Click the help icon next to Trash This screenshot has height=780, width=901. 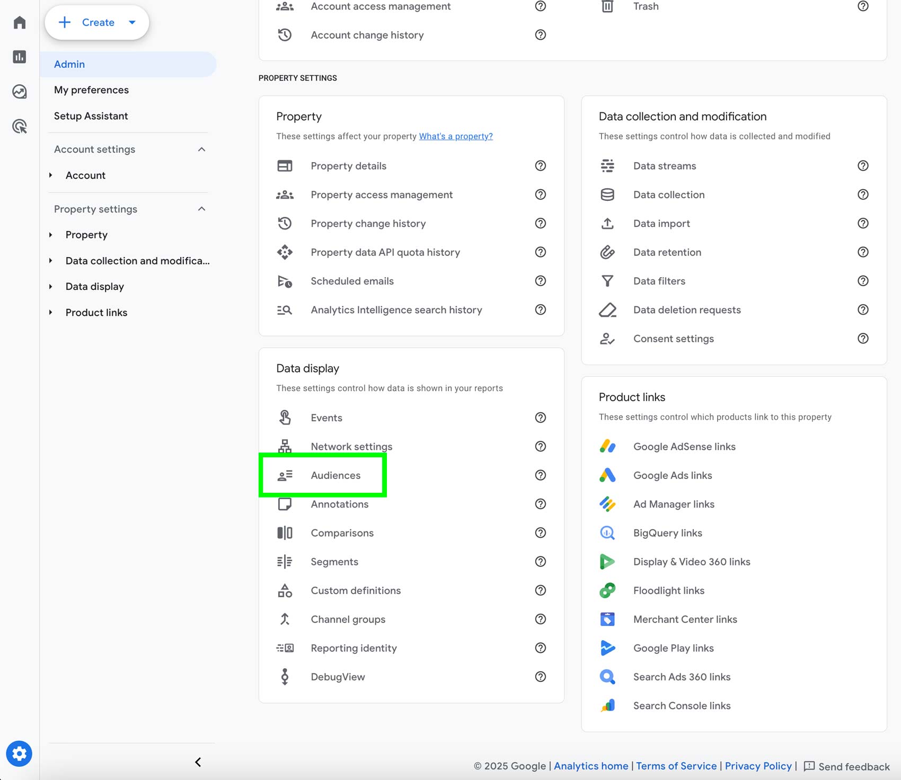point(863,6)
